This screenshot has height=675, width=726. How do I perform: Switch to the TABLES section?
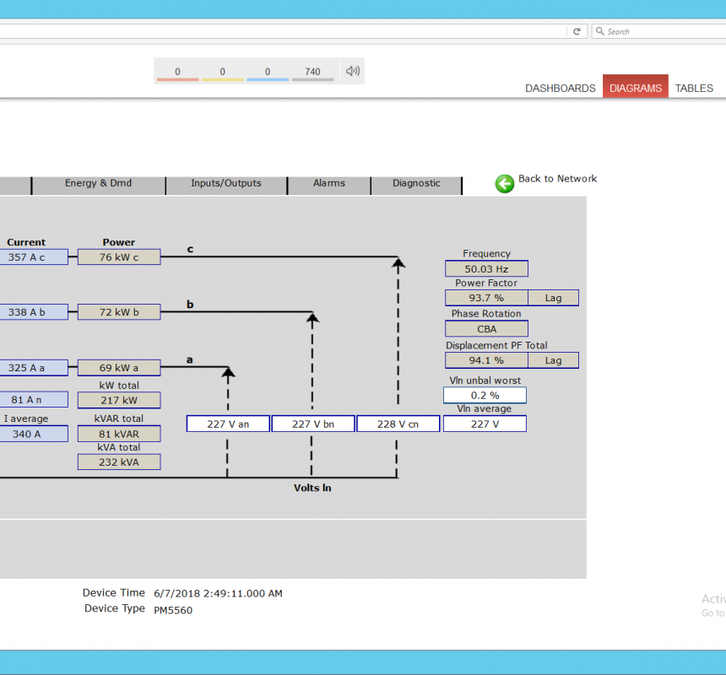694,88
